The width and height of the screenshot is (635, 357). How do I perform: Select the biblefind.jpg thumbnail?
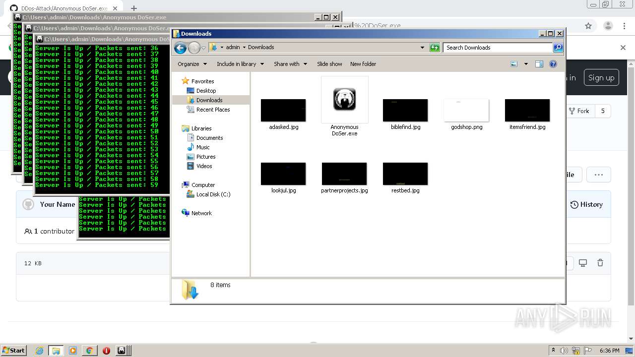click(x=405, y=110)
